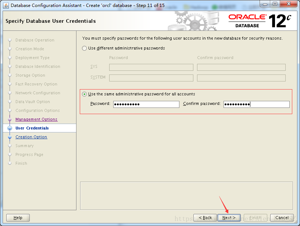Select 'Use different administrative passwords' radio button
This screenshot has height=226, width=300.
(x=85, y=48)
